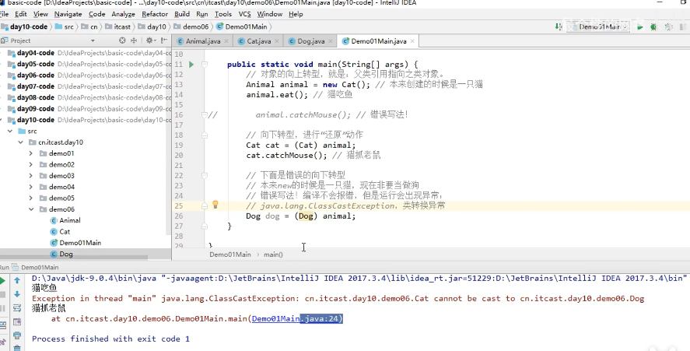Click main() breadcrumb below editor
Viewport: 690px width, 351px height.
click(273, 254)
